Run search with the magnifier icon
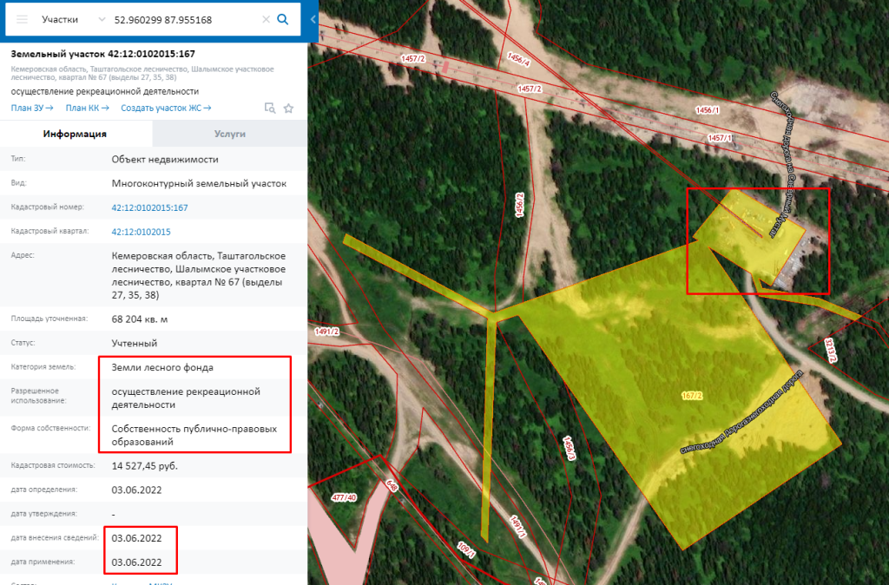This screenshot has width=889, height=585. 283,19
